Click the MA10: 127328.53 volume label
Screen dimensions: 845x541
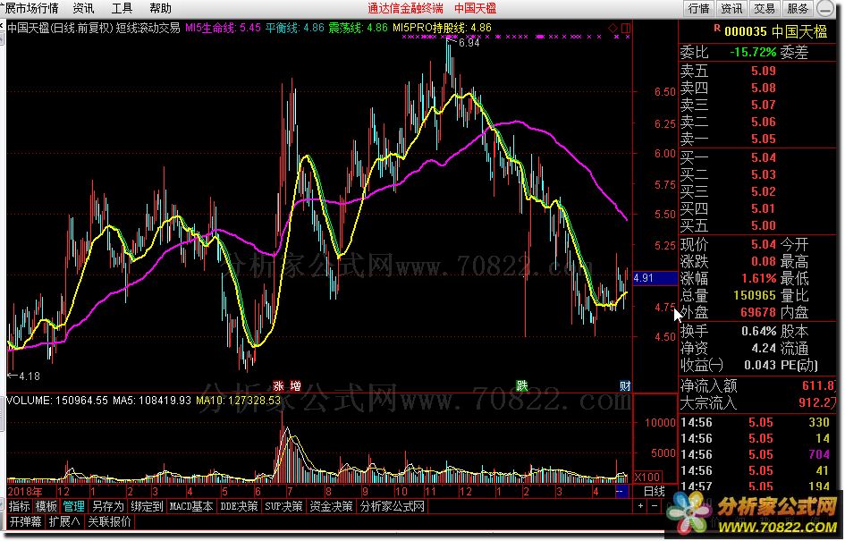click(x=238, y=401)
